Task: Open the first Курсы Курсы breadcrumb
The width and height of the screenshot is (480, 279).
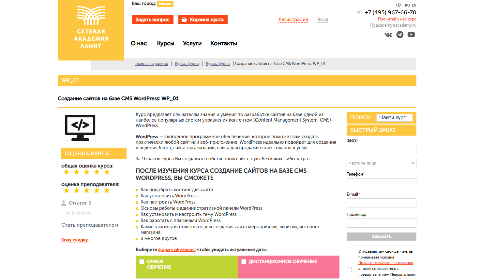Action: (187, 64)
